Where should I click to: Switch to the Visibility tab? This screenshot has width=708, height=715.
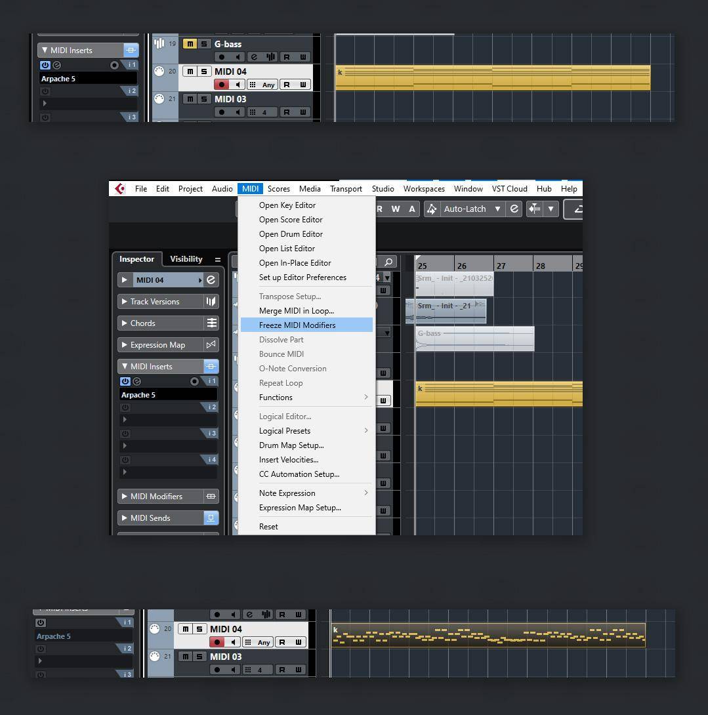[186, 259]
